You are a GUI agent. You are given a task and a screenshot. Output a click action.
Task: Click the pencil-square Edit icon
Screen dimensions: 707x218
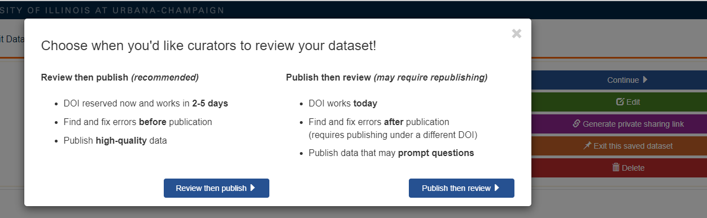[620, 102]
